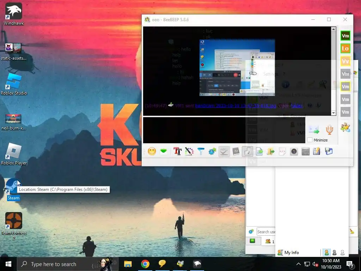The height and width of the screenshot is (271, 361).
Task: Click the 'folder' link in chat message
Action: [x=296, y=106]
